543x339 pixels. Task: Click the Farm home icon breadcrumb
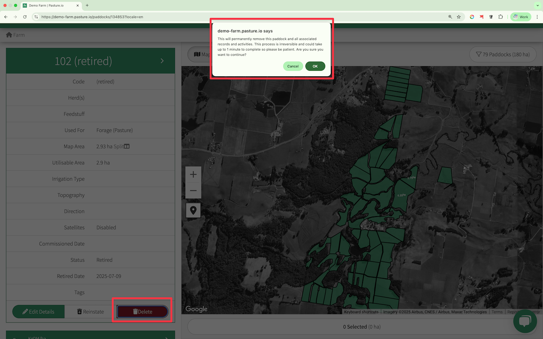tap(9, 35)
